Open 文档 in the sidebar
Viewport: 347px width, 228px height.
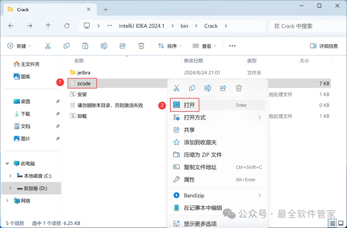pyautogui.click(x=22, y=126)
